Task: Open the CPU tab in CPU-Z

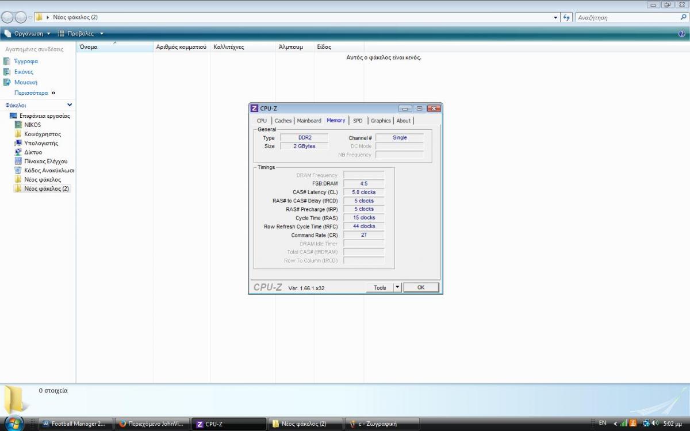Action: pyautogui.click(x=262, y=121)
